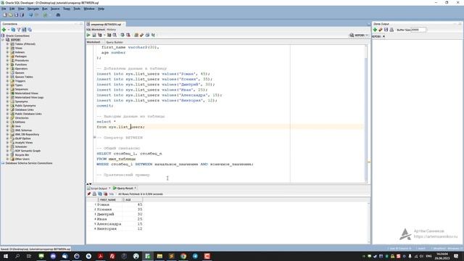Open the Navigate menu

[33, 9]
